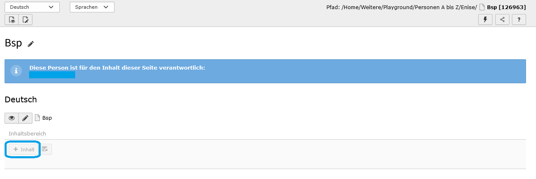Click the page icon in the path breadcrumb
This screenshot has width=536, height=179.
(482, 7)
